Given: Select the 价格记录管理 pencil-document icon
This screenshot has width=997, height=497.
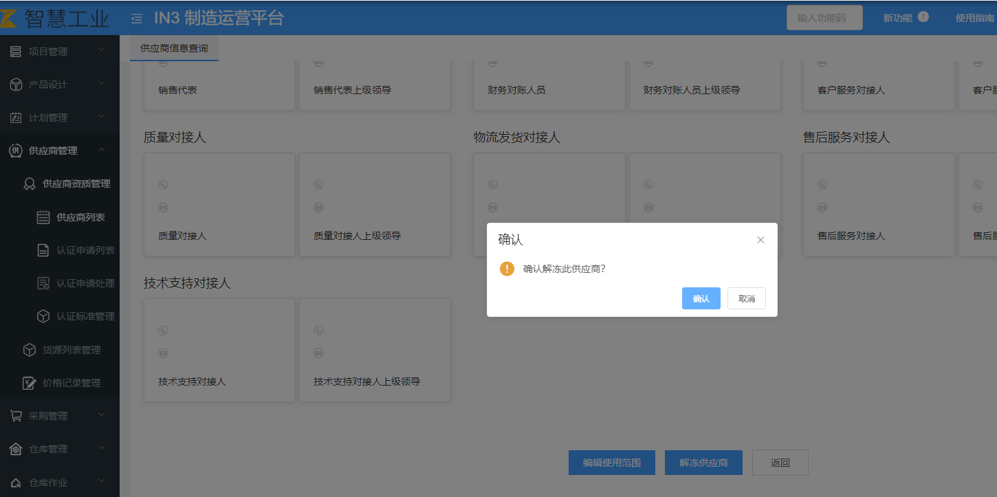Looking at the screenshot, I should click(30, 382).
